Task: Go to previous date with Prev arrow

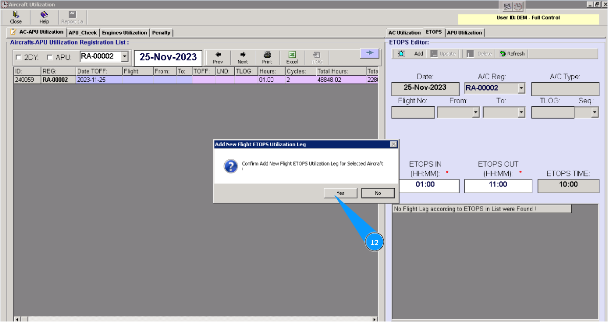Action: [x=218, y=57]
